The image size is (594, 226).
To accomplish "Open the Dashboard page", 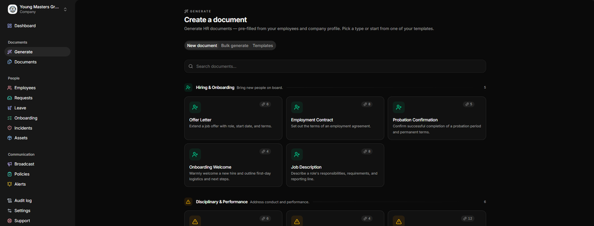I will (x=37, y=26).
